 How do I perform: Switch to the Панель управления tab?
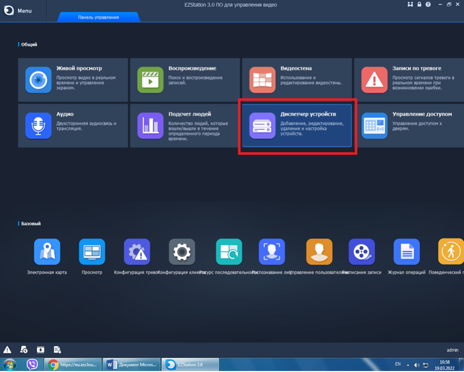pos(99,17)
